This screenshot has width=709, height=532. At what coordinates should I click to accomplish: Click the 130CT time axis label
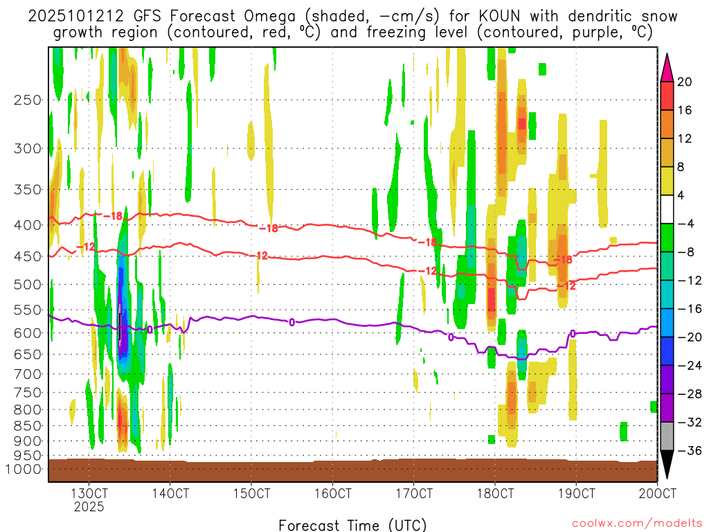[89, 493]
